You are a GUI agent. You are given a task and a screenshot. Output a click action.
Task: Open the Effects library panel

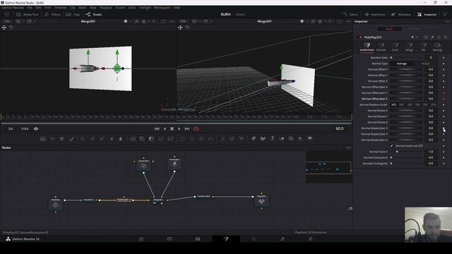point(52,14)
